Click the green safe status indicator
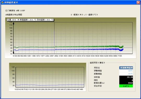The height and width of the screenshot is (99, 141). [126, 86]
